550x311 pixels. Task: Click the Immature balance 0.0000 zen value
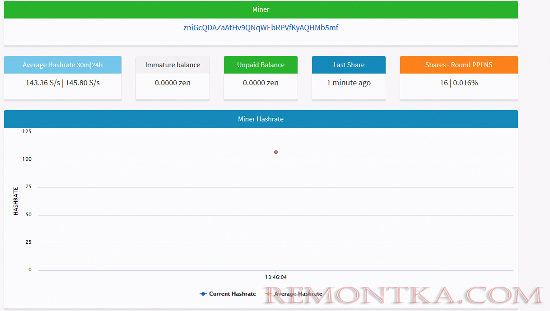click(x=172, y=83)
